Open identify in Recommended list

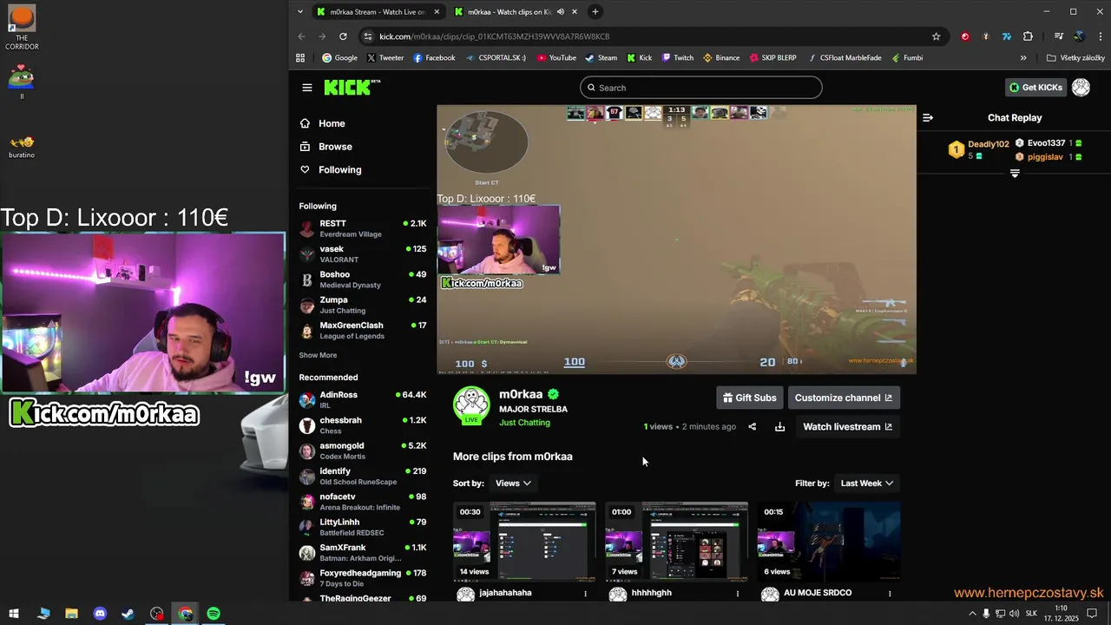[x=363, y=476]
